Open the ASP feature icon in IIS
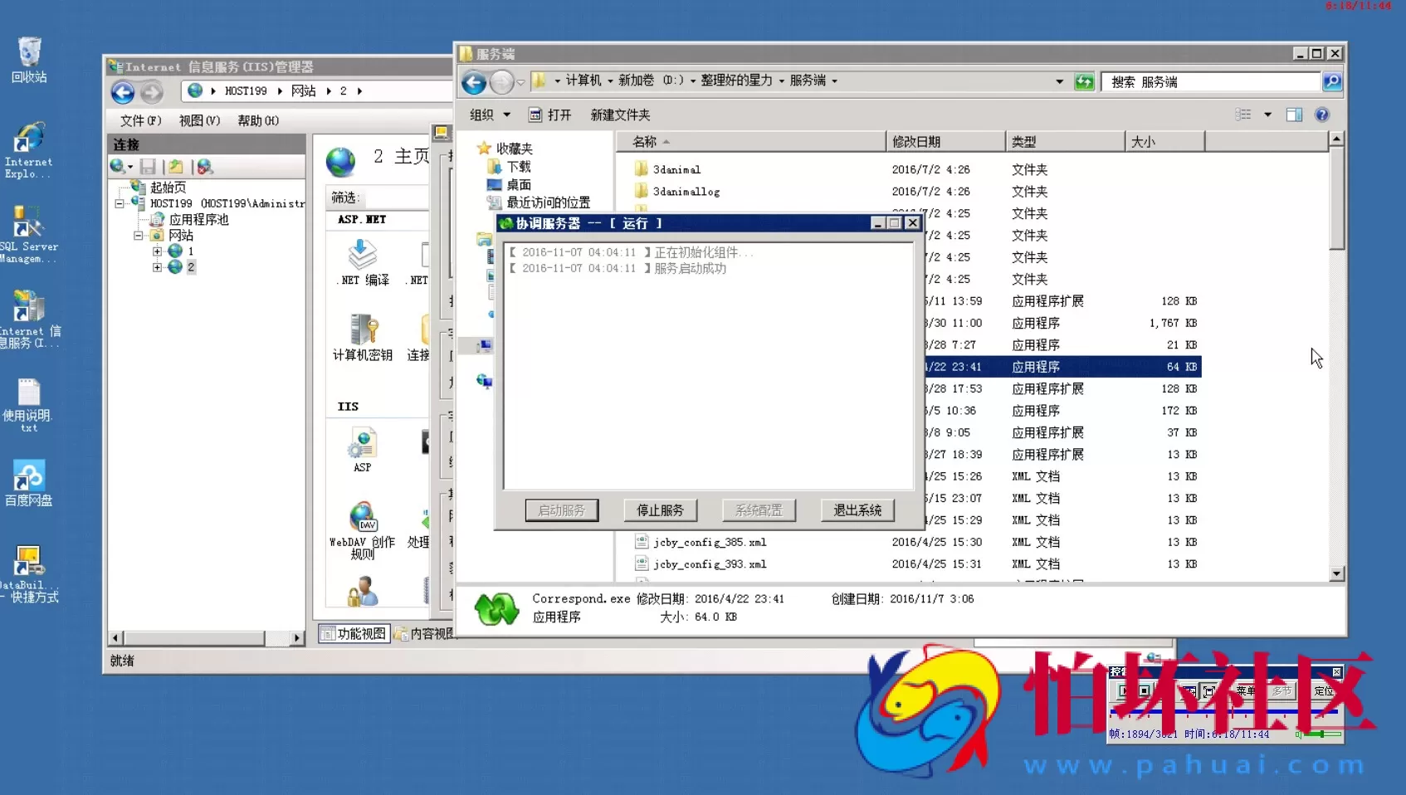Image resolution: width=1406 pixels, height=795 pixels. 363,450
